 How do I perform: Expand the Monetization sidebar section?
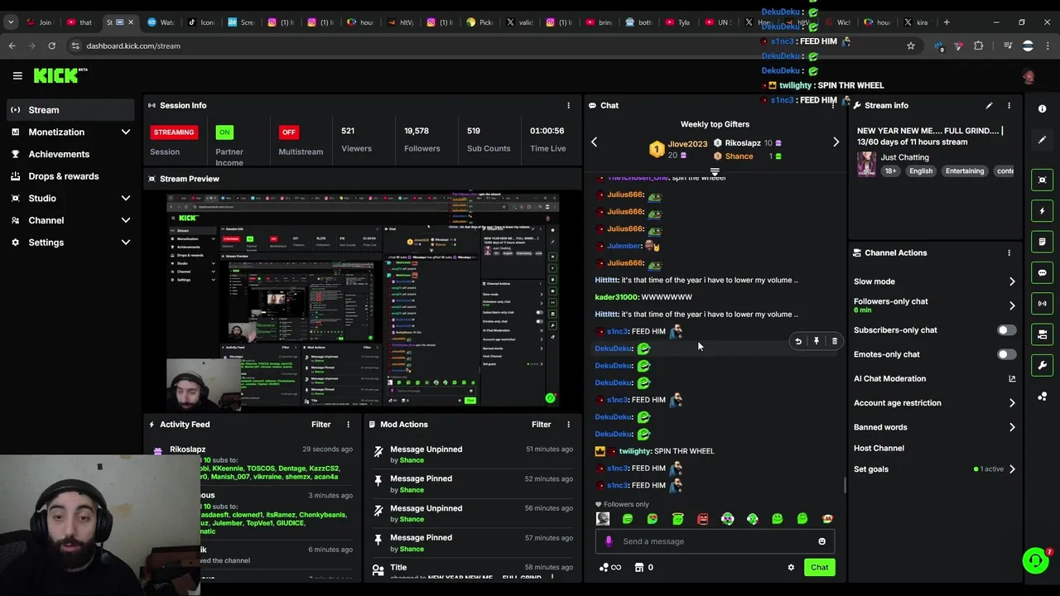[125, 132]
